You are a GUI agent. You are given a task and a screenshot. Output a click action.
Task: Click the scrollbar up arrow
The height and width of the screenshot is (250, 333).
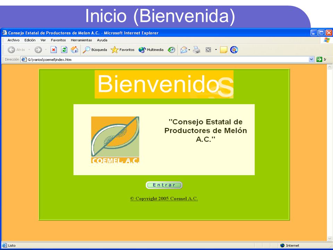pos(330,67)
